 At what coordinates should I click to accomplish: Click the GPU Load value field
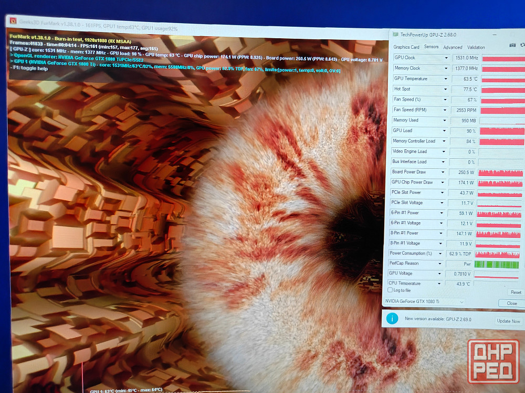(465, 131)
